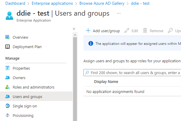Image resolution: width=181 pixels, height=121 pixels.
Task: Click the Properties bars icon
Action: 7,68
